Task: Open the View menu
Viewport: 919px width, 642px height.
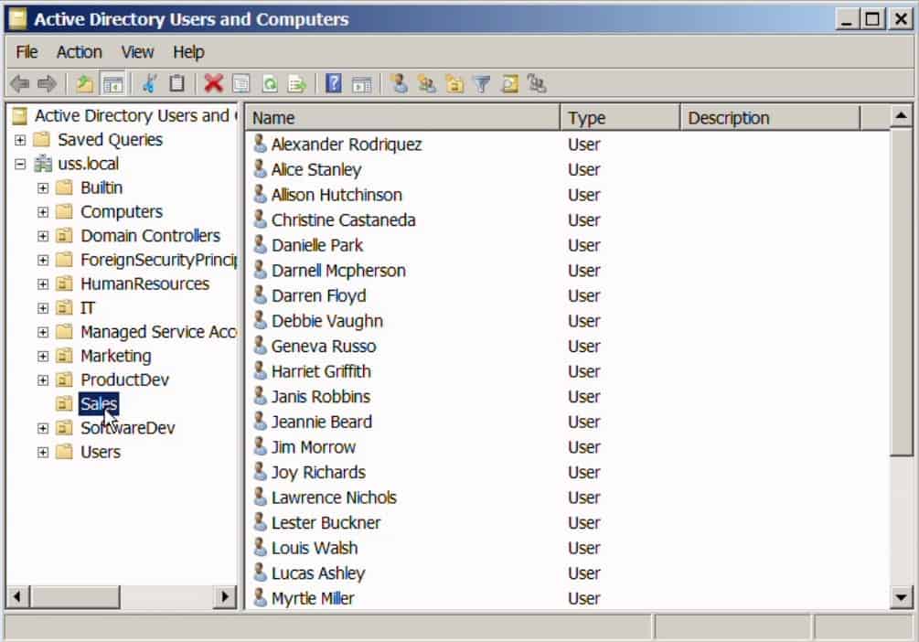Action: coord(137,52)
